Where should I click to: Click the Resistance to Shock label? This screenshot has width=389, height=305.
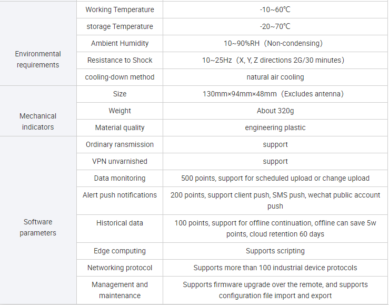point(120,60)
